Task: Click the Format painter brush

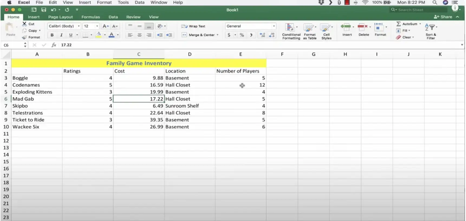Action: [x=25, y=37]
